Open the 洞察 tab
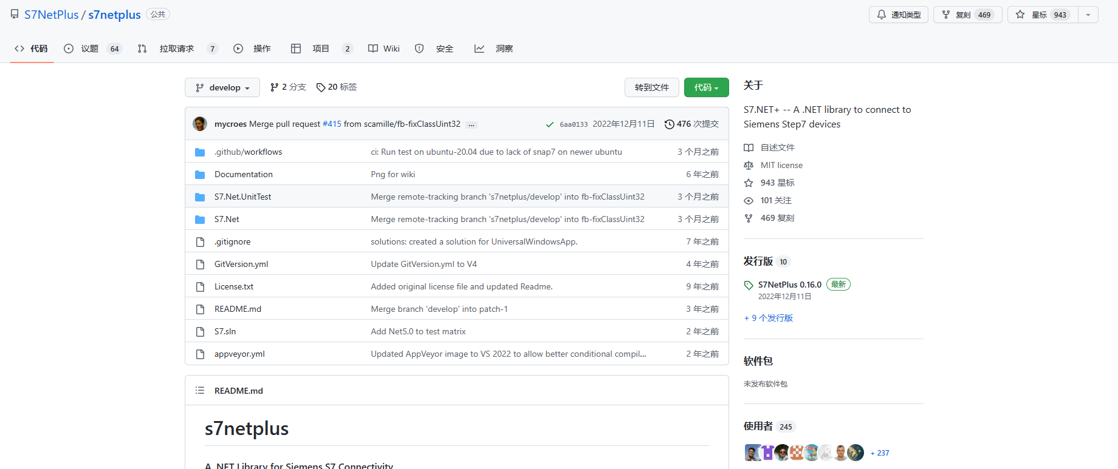Screen dimensions: 1118x469 494,49
